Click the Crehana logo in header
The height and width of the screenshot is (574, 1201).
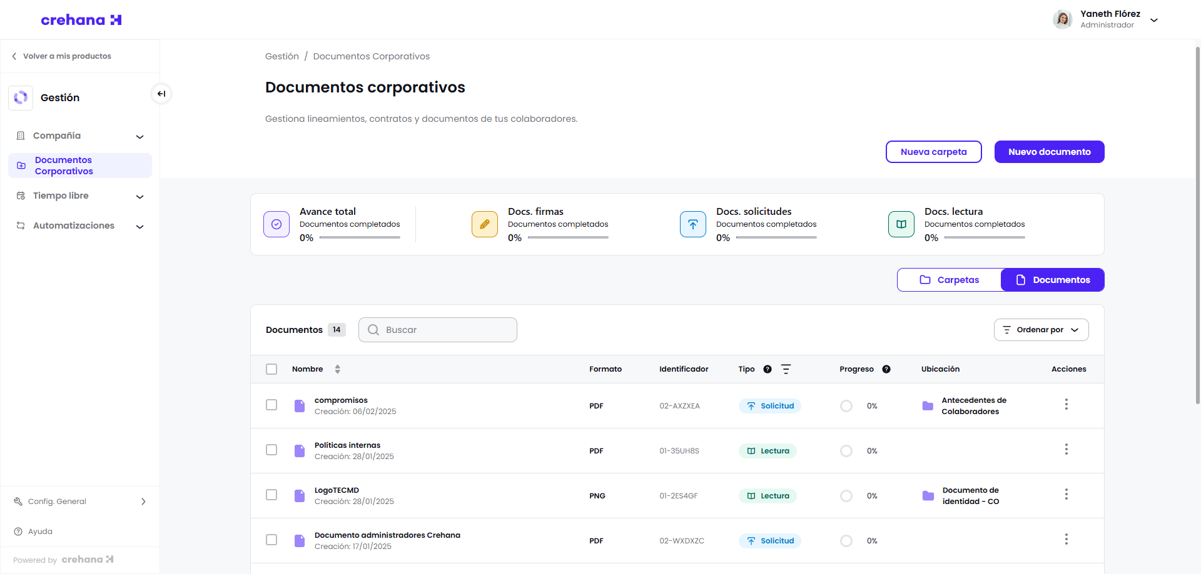(81, 20)
